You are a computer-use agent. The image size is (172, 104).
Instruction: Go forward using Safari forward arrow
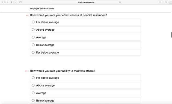pos(15,2)
